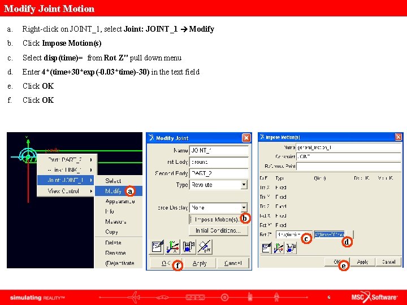Open the Type dropdown showing Revolute
Image resolution: width=407 pixels, height=305 pixels.
coord(244,185)
